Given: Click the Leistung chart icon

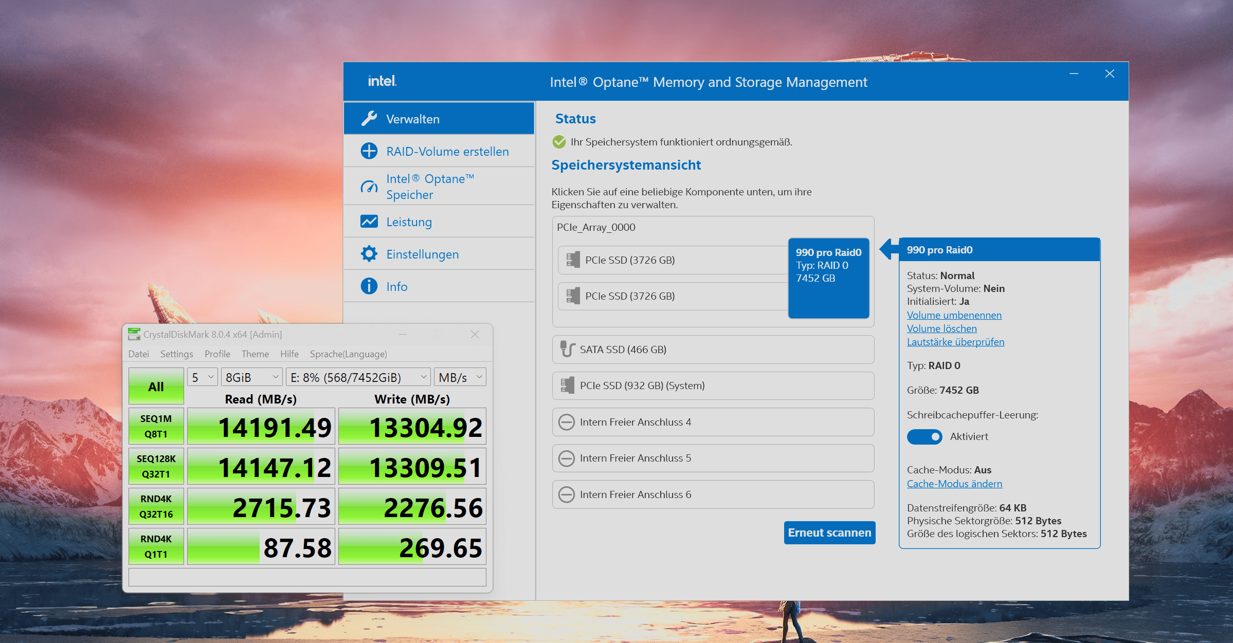Looking at the screenshot, I should [x=369, y=222].
